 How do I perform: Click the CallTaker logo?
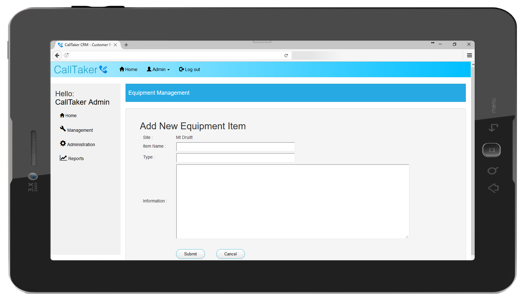coord(81,69)
